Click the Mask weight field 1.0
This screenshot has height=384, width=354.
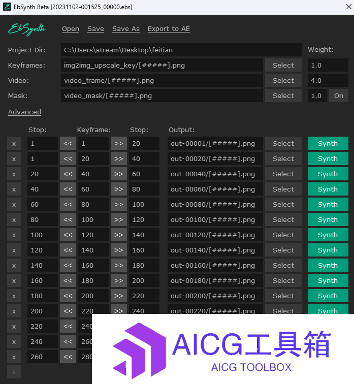317,96
